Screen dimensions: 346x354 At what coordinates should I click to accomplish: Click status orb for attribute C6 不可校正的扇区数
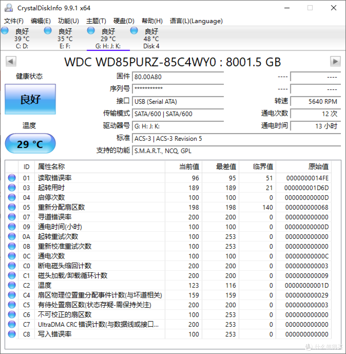(x=12, y=315)
